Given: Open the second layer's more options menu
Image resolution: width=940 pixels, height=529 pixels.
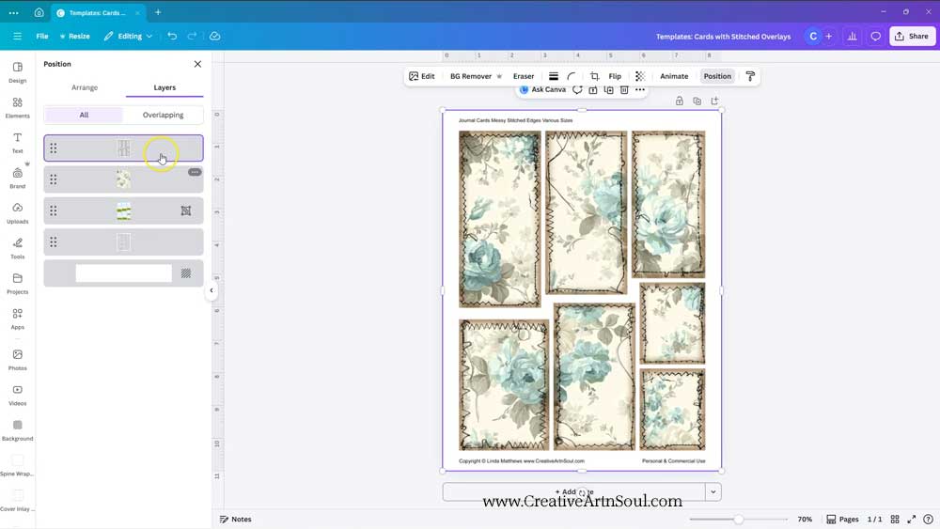Looking at the screenshot, I should coord(195,172).
